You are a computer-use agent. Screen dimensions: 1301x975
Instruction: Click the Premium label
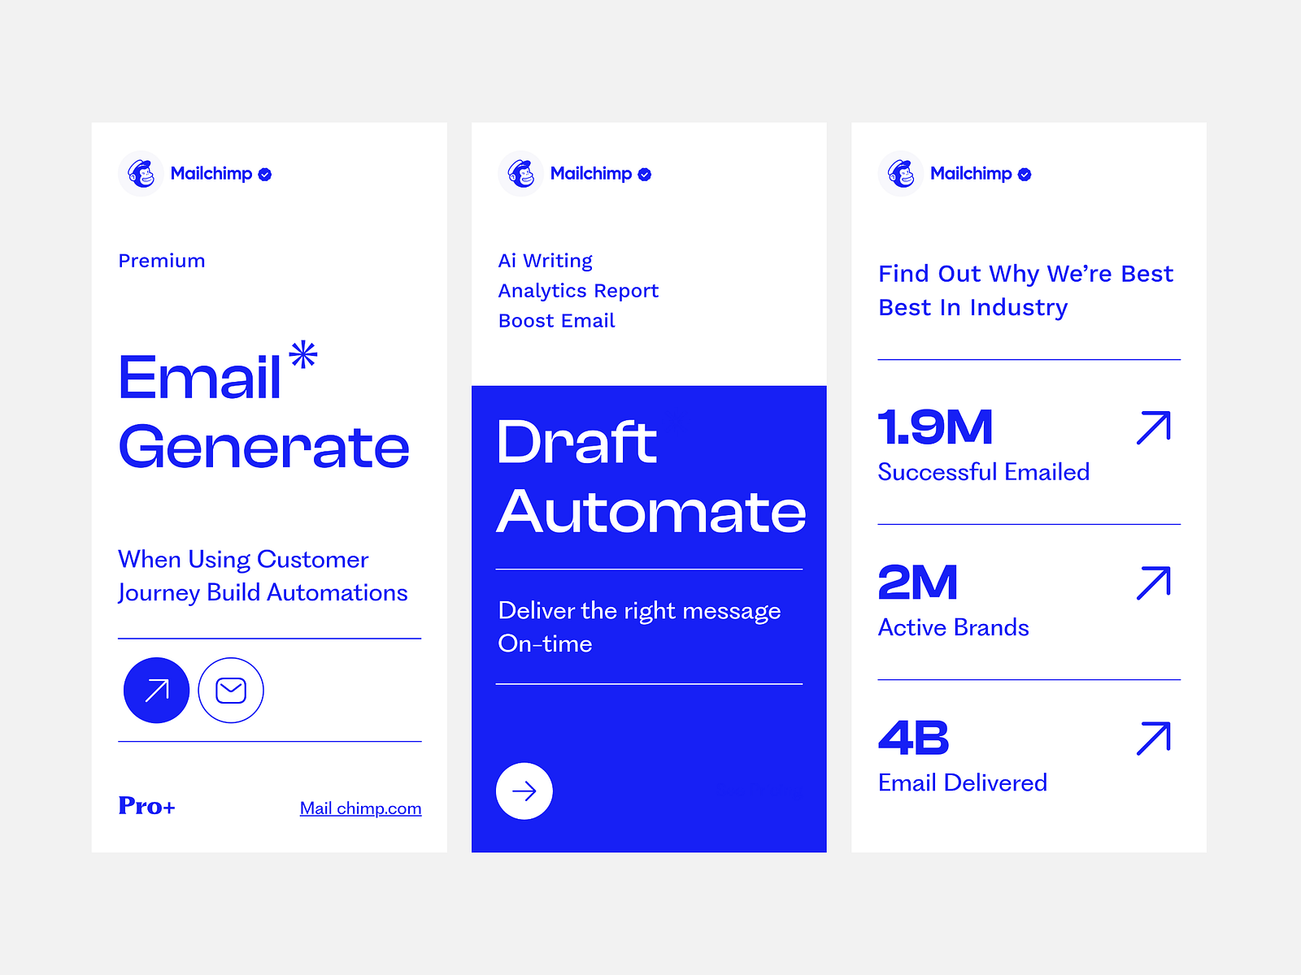click(162, 261)
